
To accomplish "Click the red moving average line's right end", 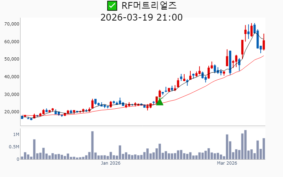I will click(x=264, y=56).
